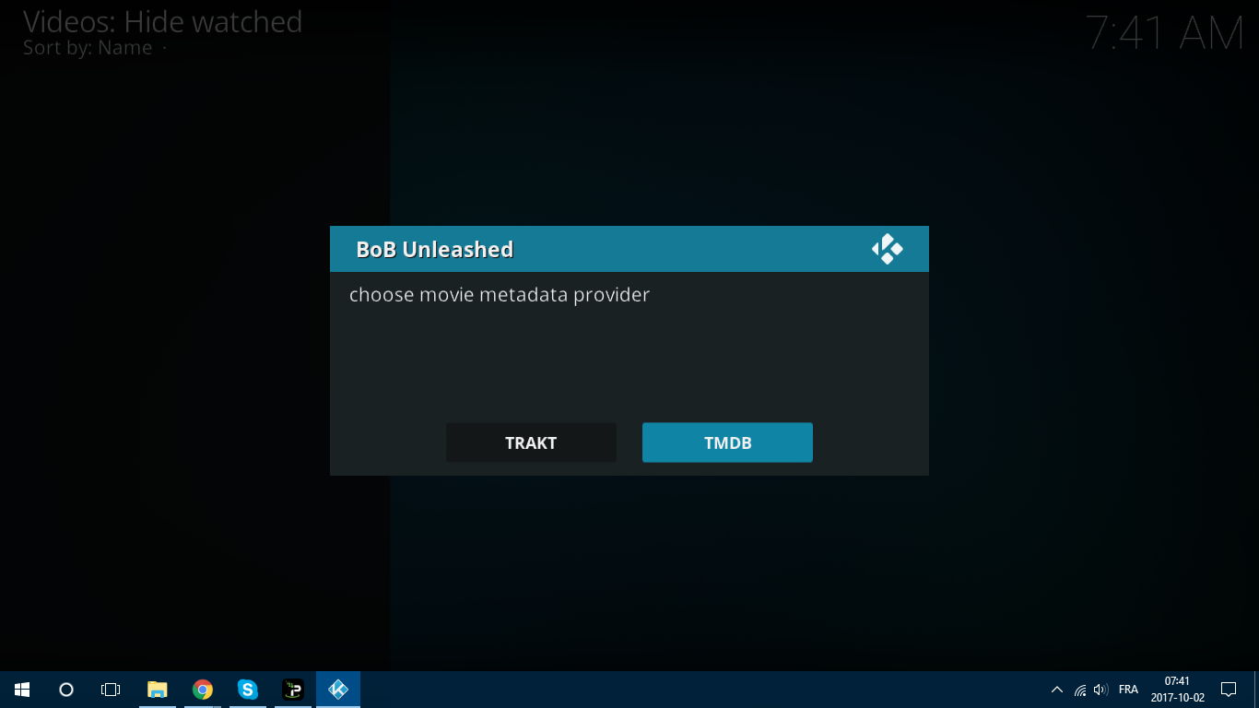The width and height of the screenshot is (1259, 708).
Task: Open the Windows Start menu
Action: tap(22, 690)
